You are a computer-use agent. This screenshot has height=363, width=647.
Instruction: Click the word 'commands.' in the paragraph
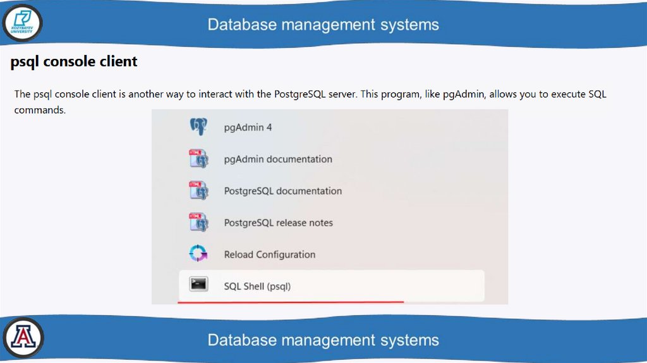[40, 110]
